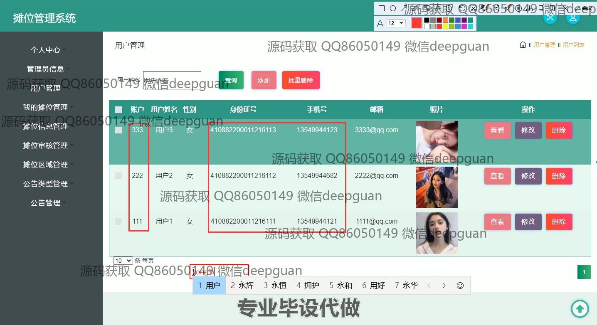Open 公告类型管理 in sidebar

[x=45, y=184]
